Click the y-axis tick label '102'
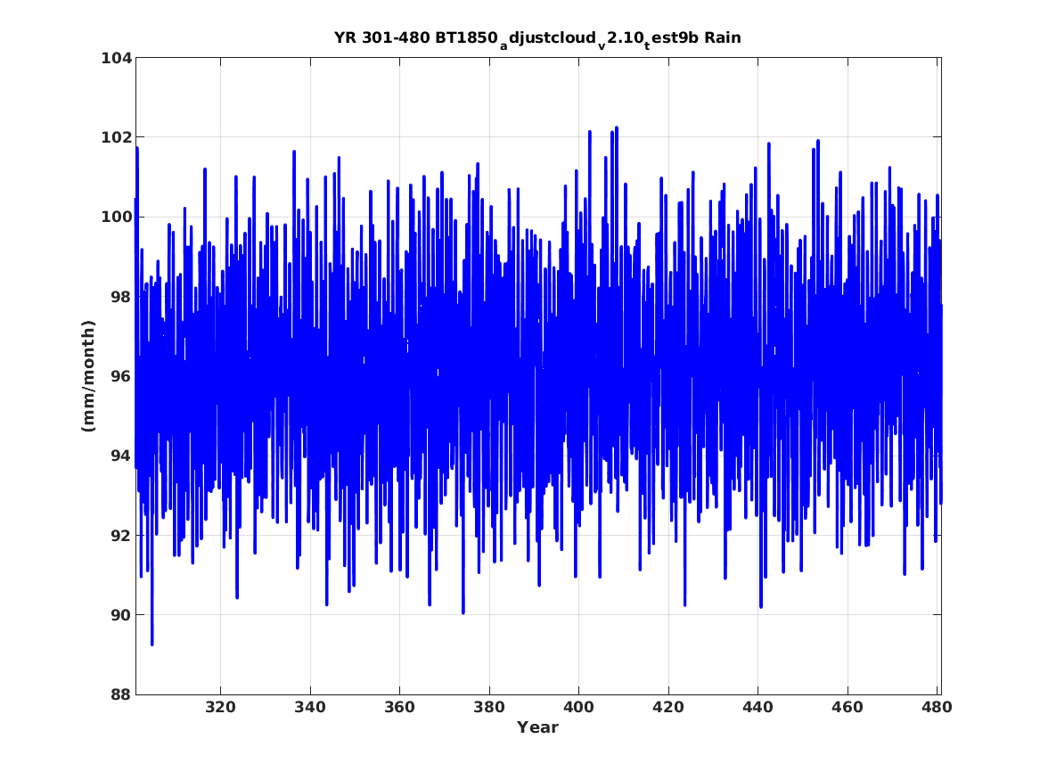Image resolution: width=1040 pixels, height=780 pixels. coord(116,137)
